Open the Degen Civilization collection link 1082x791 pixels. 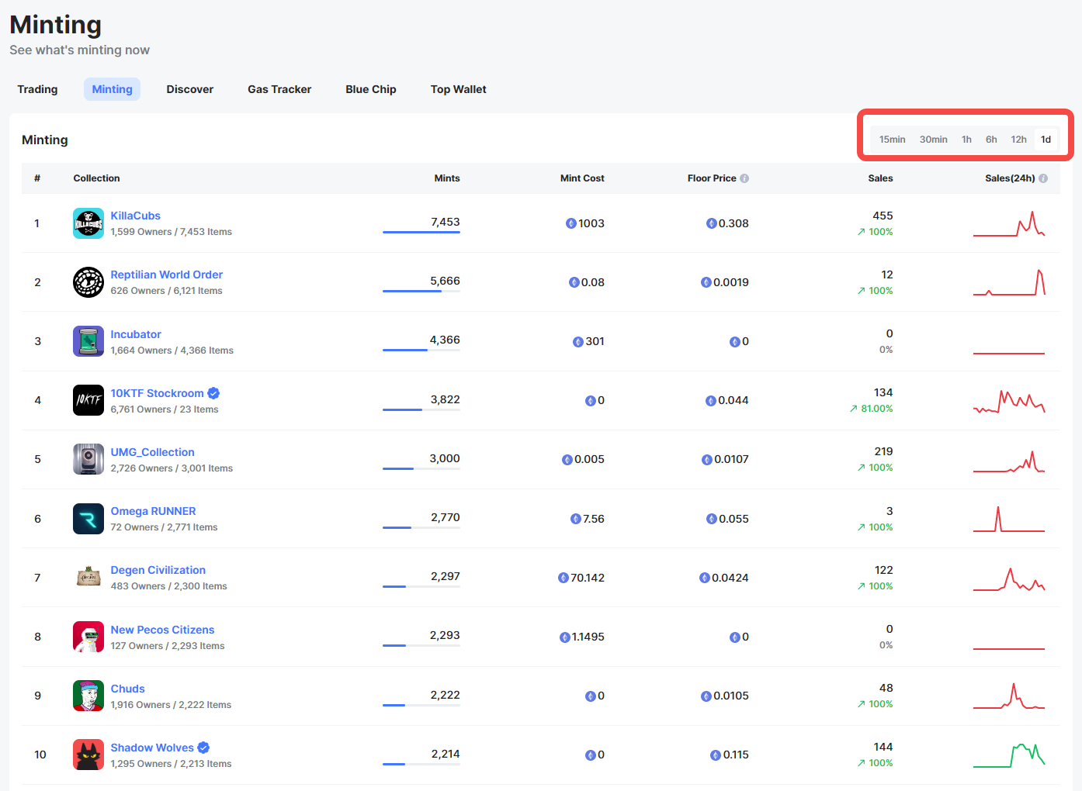tap(158, 570)
